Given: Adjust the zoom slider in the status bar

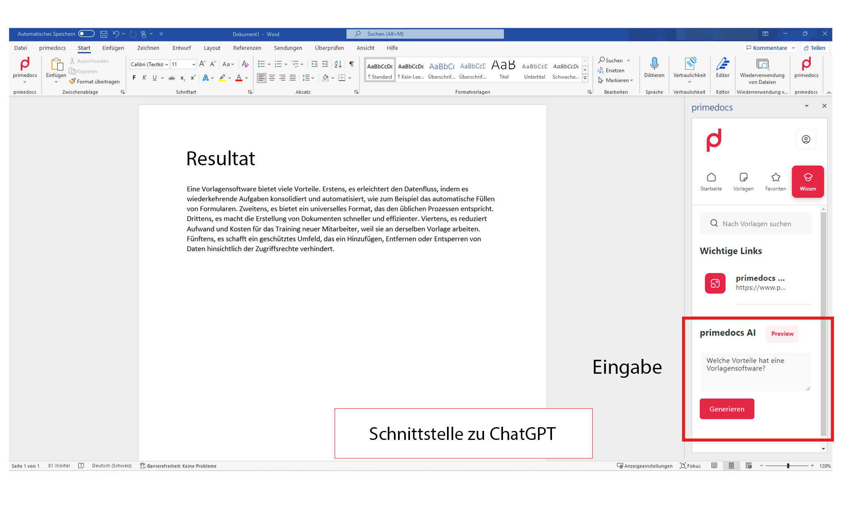Looking at the screenshot, I should tap(788, 466).
